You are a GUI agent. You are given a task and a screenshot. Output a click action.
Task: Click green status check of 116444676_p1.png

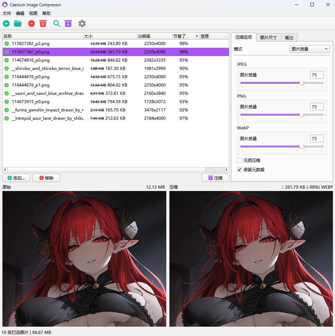point(7,85)
